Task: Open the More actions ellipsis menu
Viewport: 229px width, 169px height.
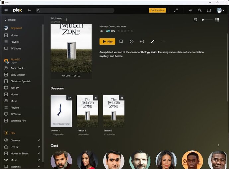Action: pos(163,42)
